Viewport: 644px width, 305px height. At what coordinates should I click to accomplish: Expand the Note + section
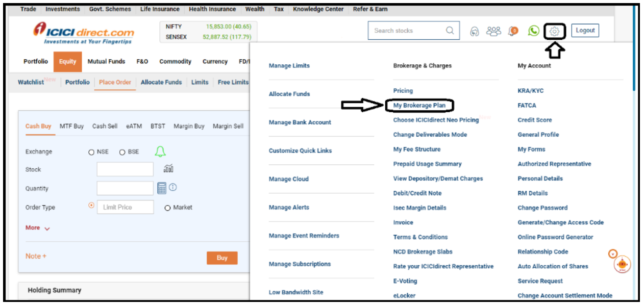coord(36,256)
